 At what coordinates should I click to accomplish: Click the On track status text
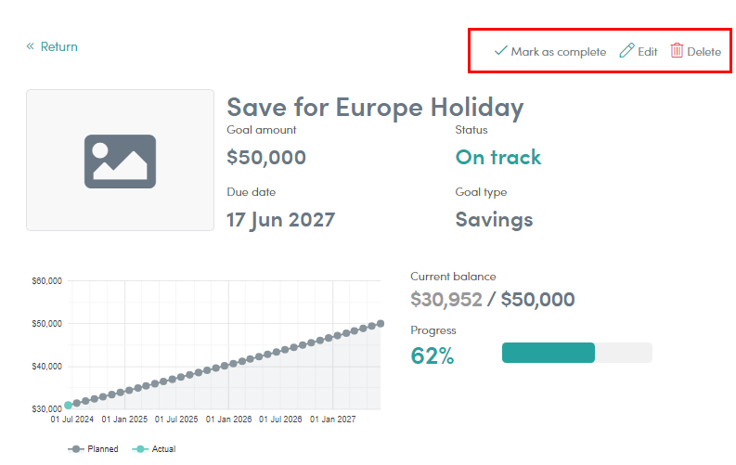[498, 157]
